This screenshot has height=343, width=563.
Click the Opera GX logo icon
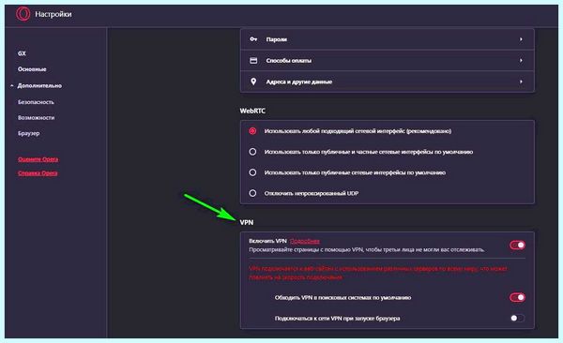23,14
